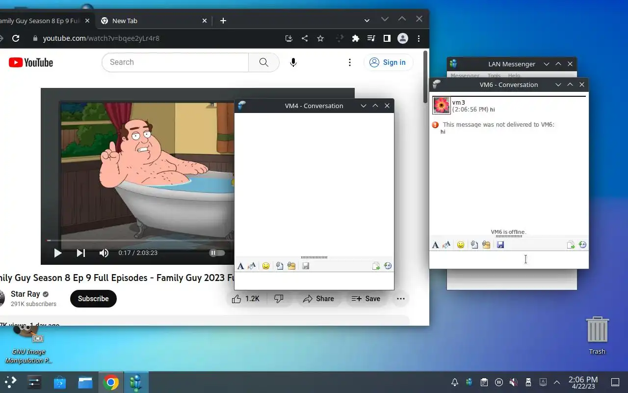
Task: Click the YouTube voice search microphone
Action: 293,62
